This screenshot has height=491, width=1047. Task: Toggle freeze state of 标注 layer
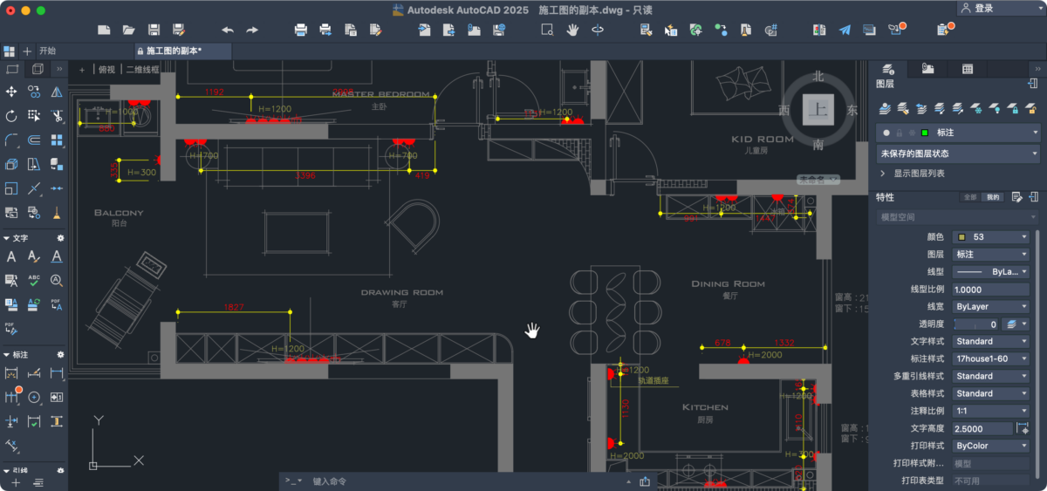pos(911,133)
